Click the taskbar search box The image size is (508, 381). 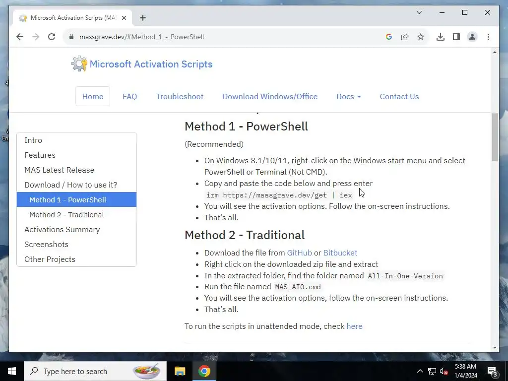tap(95, 371)
